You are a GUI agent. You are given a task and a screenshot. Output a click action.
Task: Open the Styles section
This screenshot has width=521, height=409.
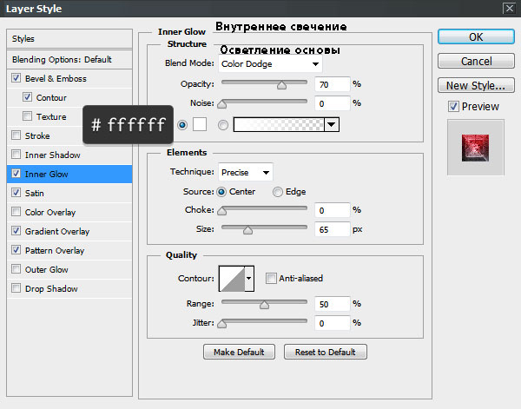pos(69,38)
